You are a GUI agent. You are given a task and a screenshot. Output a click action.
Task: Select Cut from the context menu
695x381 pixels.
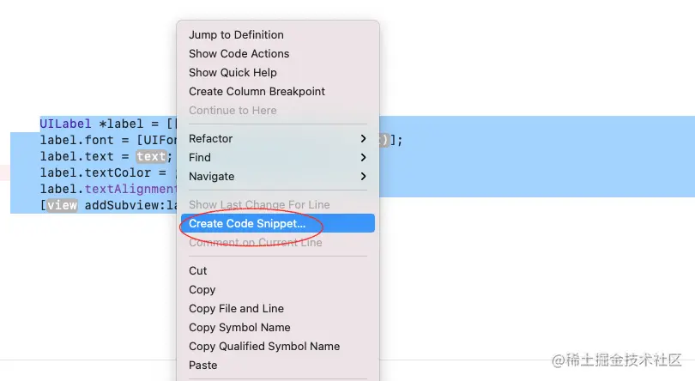point(198,271)
